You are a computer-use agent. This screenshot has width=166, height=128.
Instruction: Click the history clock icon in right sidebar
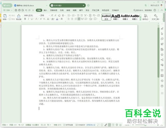click(162, 81)
